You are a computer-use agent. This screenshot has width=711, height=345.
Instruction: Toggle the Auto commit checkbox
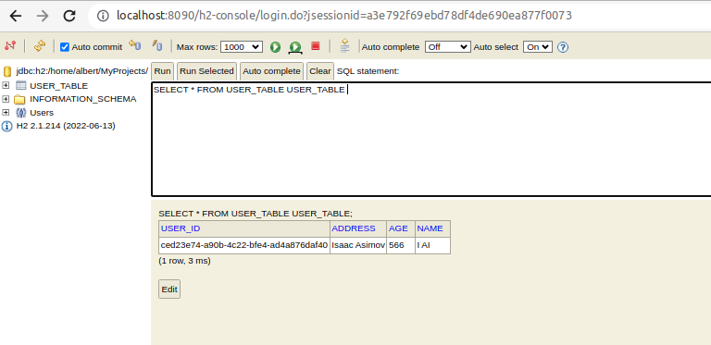65,46
